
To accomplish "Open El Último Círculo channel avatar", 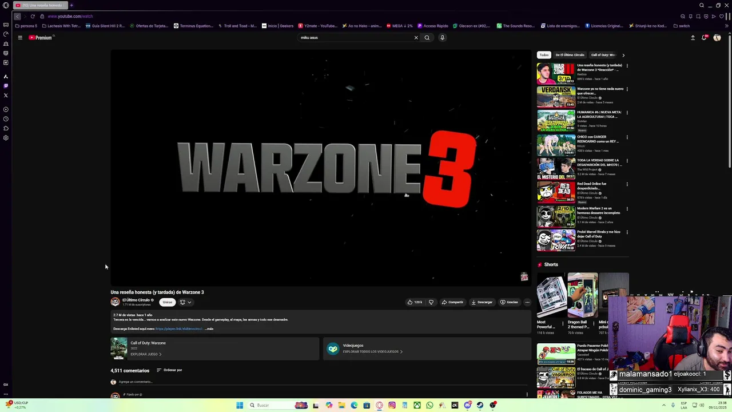I will 115,302.
